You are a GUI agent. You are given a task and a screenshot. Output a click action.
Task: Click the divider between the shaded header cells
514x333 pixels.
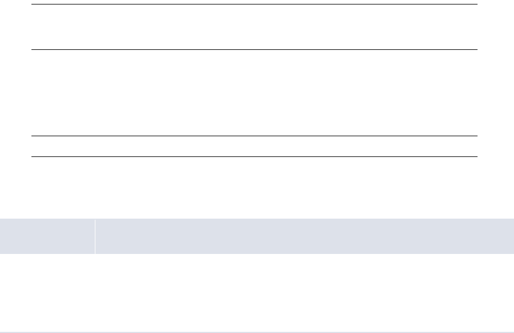[95, 236]
